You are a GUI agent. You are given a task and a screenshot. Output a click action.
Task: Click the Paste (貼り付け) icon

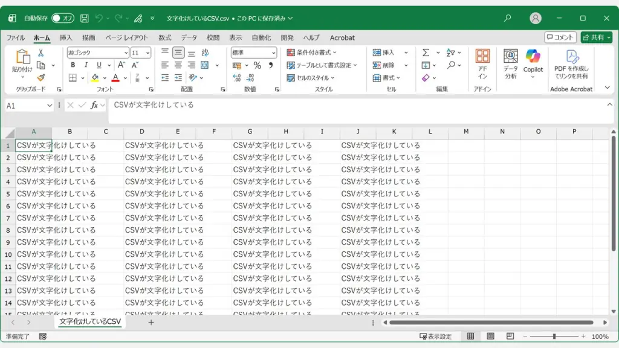[x=23, y=59]
